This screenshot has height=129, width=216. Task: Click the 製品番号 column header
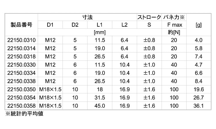pos(22,25)
